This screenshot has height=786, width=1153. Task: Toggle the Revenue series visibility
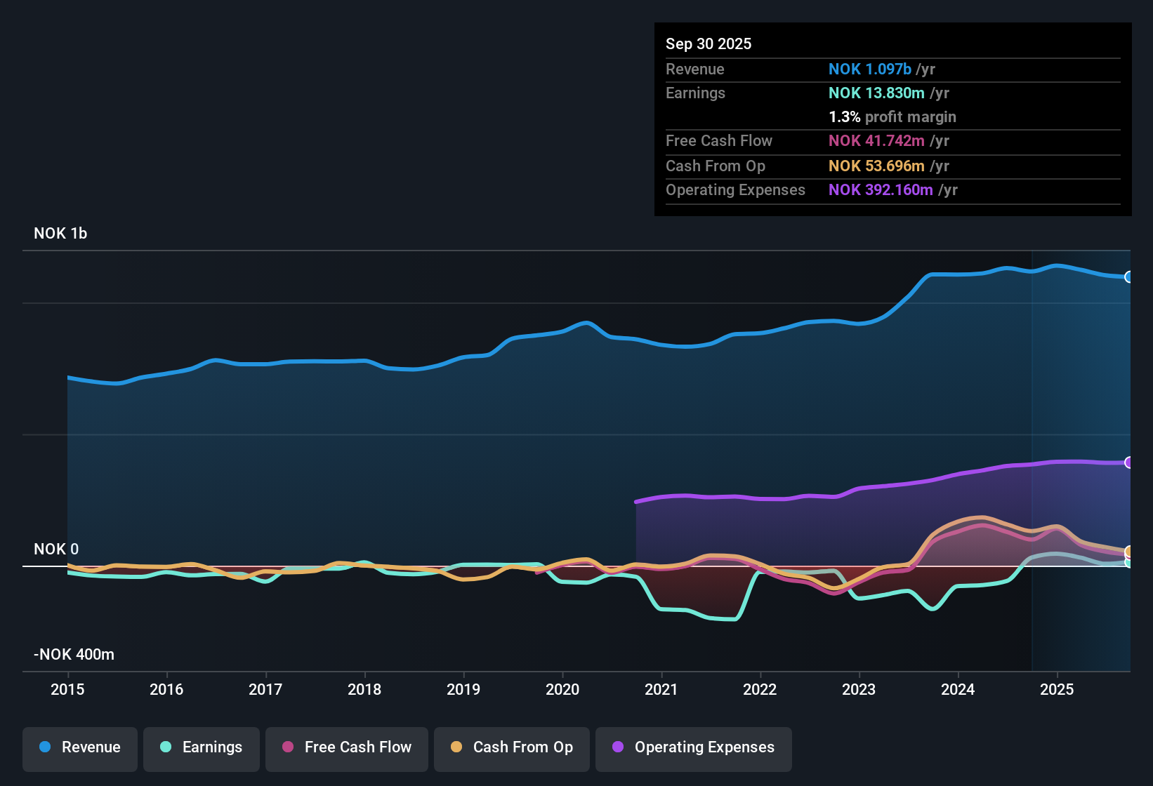coord(79,747)
